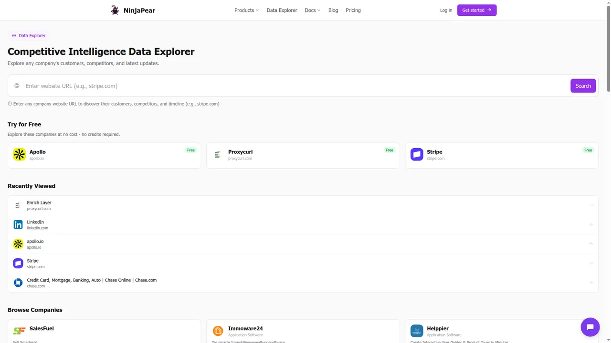Open Data Explorer in top navigation
Image resolution: width=611 pixels, height=343 pixels.
282,10
